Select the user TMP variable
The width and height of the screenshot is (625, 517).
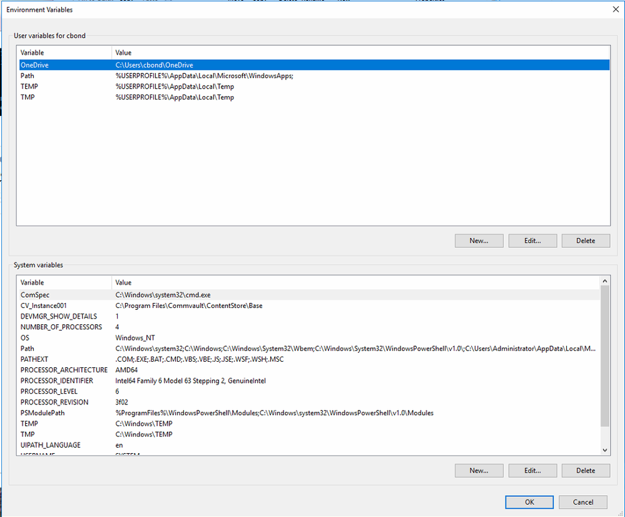click(x=315, y=98)
